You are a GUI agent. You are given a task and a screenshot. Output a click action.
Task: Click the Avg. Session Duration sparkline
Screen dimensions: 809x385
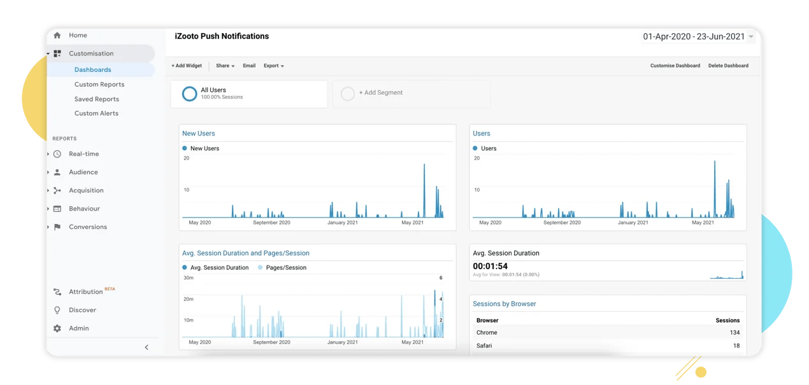click(727, 275)
